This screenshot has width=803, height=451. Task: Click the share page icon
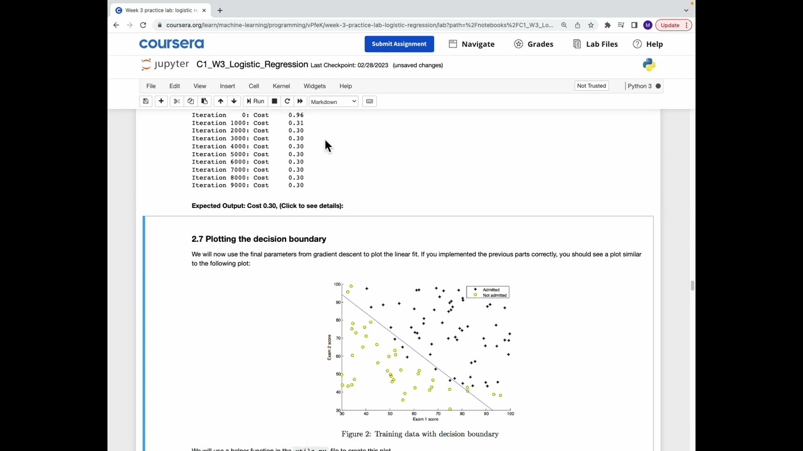click(577, 25)
